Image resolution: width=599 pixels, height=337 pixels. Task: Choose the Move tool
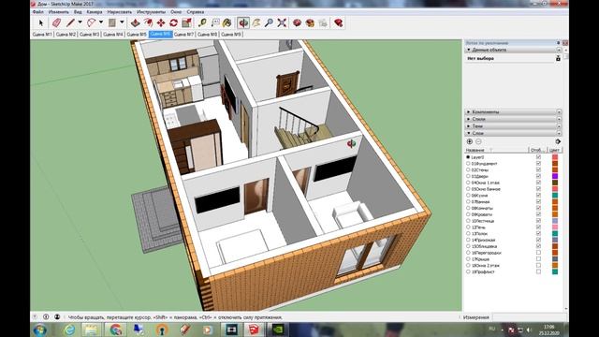pos(161,22)
